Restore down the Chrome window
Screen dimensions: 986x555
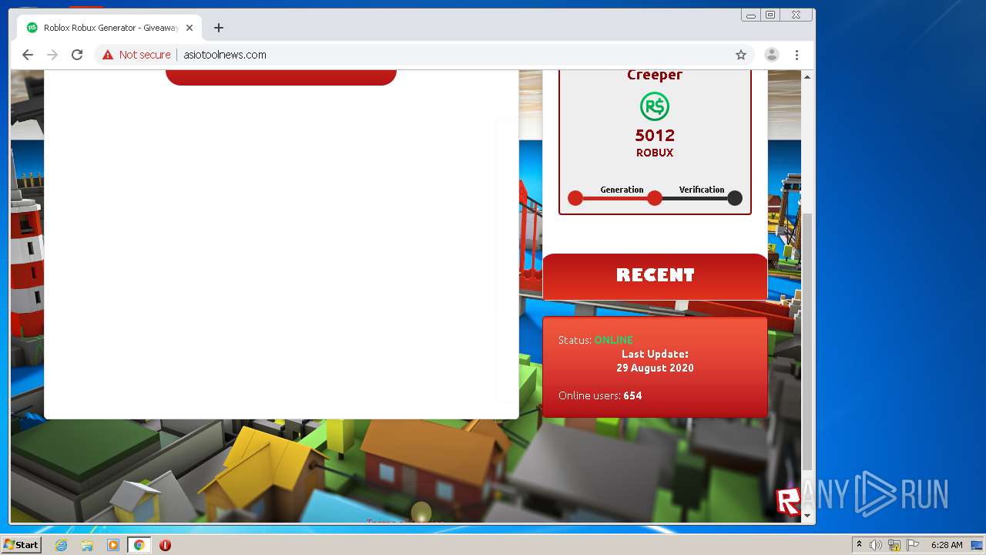[770, 15]
